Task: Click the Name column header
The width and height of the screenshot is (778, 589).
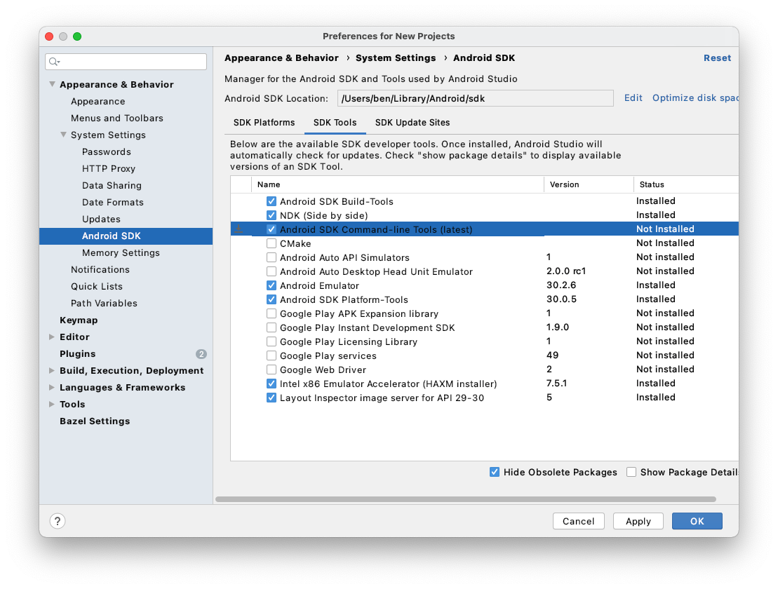Action: point(398,184)
